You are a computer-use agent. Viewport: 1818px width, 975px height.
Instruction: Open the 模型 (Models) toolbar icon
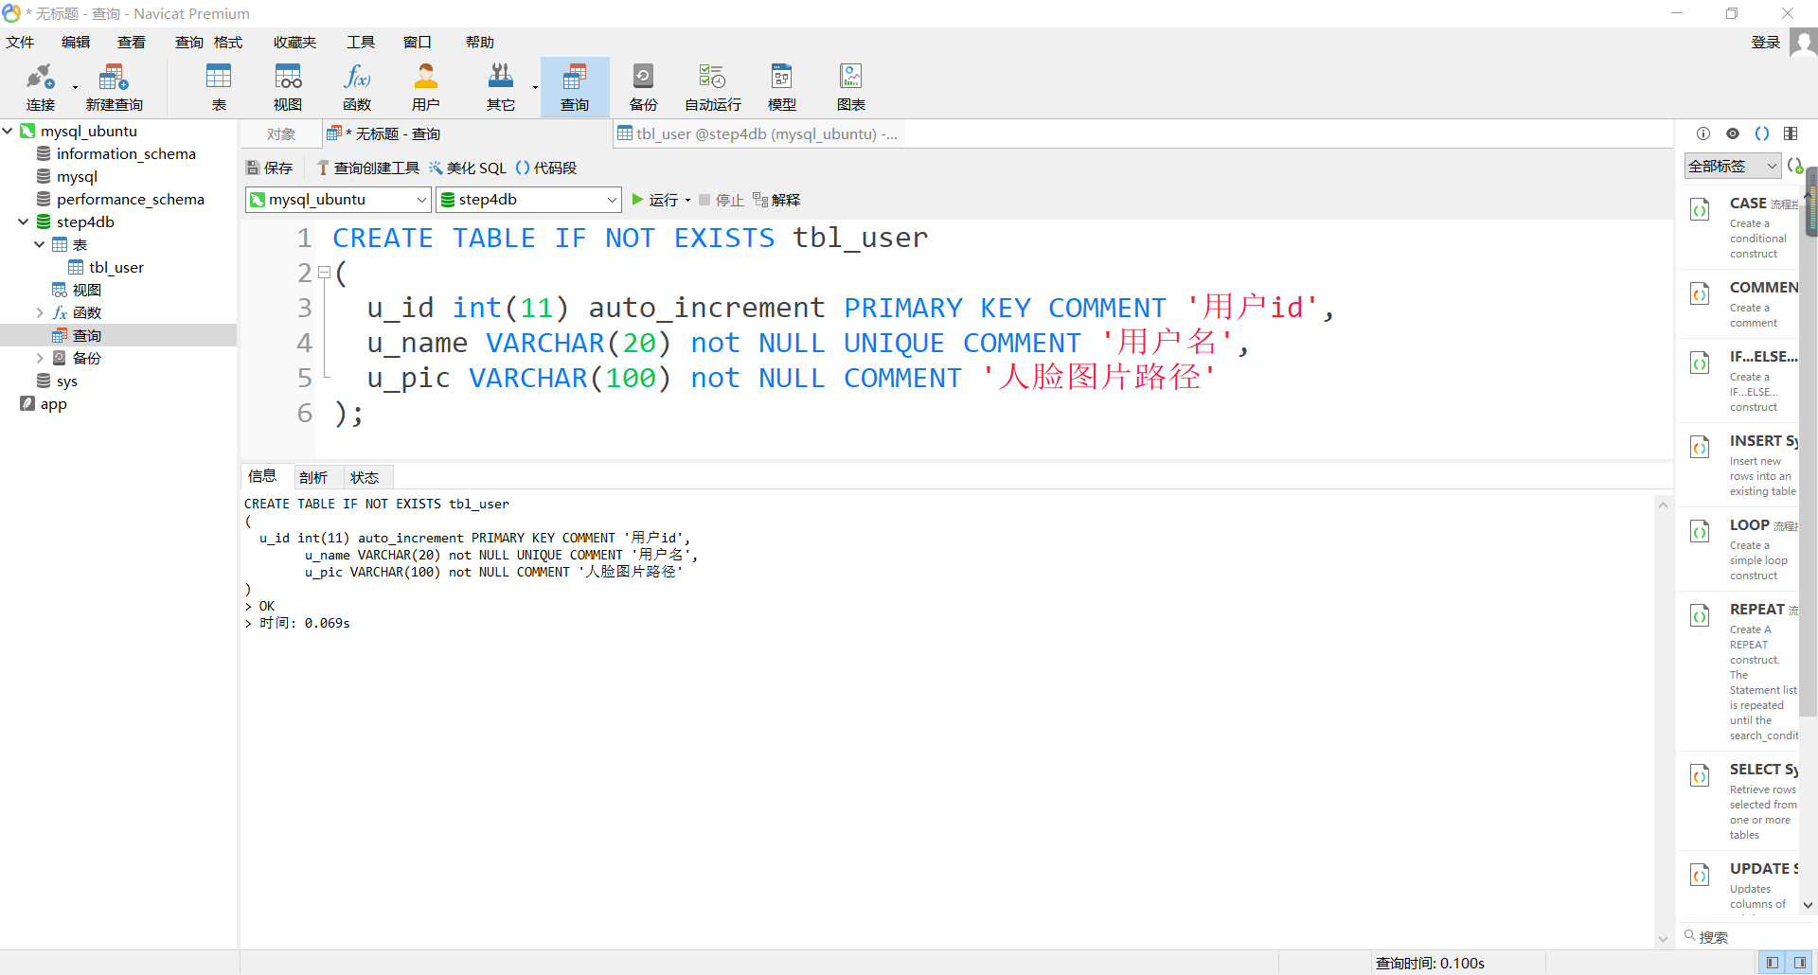[x=781, y=86]
